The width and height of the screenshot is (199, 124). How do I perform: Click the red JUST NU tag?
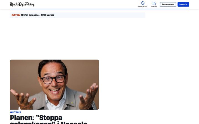click(16, 15)
